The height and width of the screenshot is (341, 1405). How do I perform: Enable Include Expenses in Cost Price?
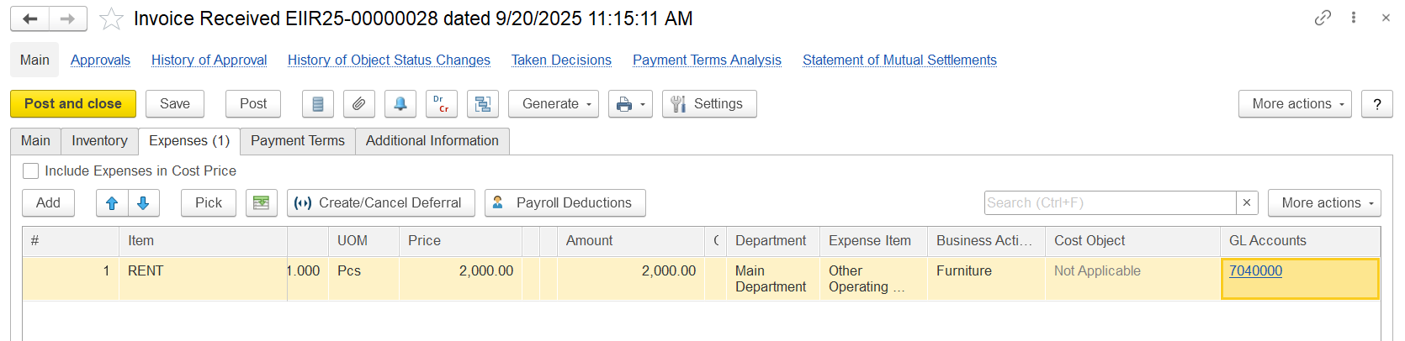coord(31,171)
